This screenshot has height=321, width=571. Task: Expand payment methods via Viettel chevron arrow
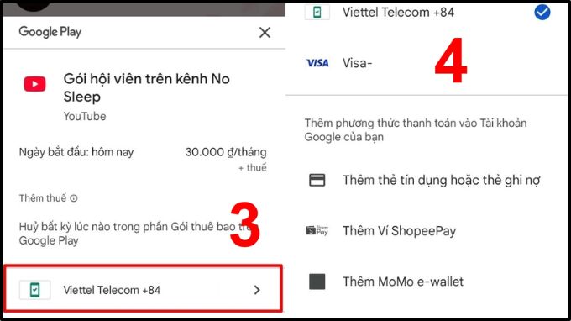pyautogui.click(x=257, y=290)
